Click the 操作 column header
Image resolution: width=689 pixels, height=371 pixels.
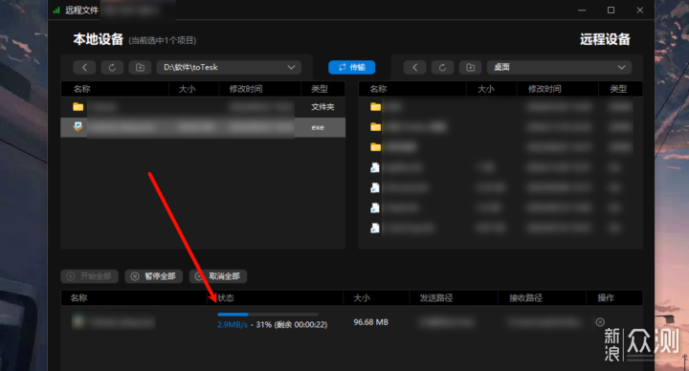tap(606, 298)
